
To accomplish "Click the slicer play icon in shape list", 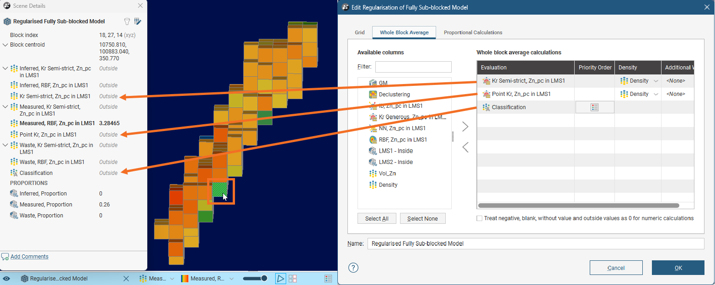I will point(280,279).
